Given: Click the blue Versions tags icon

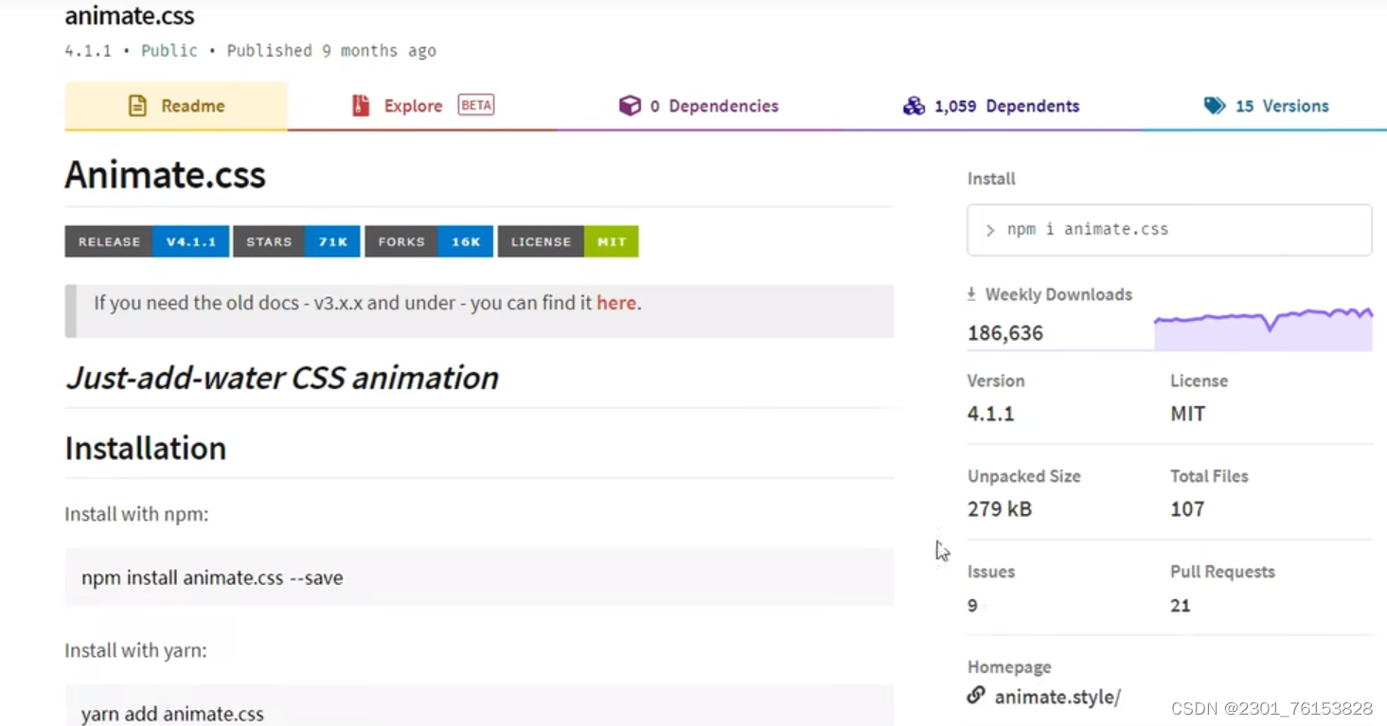Looking at the screenshot, I should tap(1215, 106).
